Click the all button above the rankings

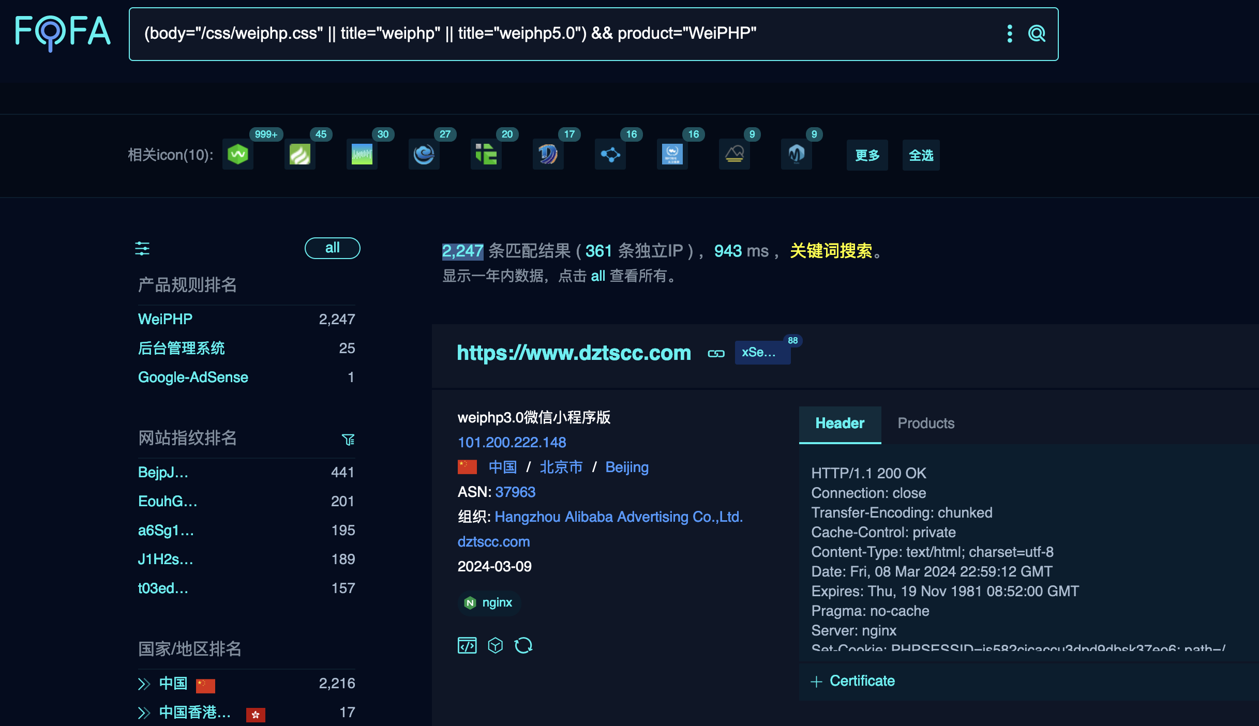click(332, 248)
